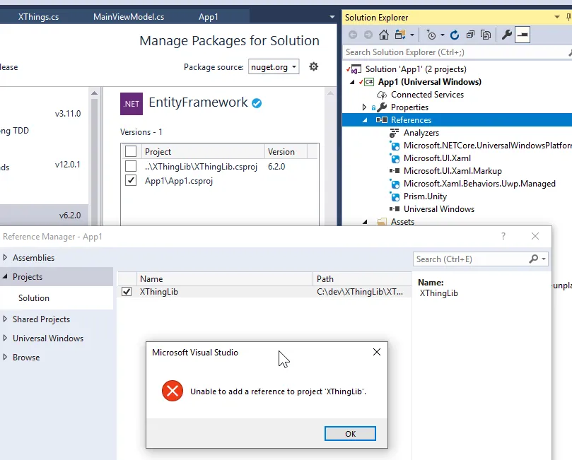572x460 pixels.
Task: Click the Connected Services cloud icon
Action: tap(382, 95)
